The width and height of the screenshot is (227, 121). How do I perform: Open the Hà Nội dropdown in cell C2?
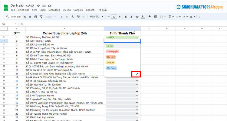click(137, 37)
